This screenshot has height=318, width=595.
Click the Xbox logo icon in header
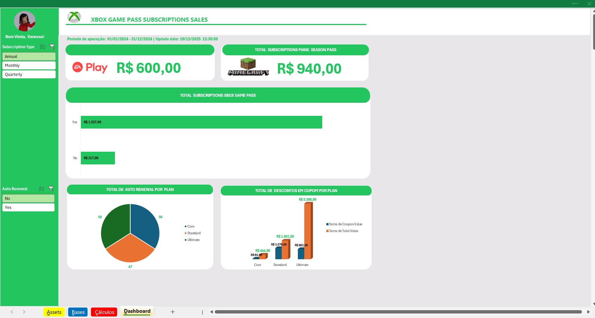point(74,17)
